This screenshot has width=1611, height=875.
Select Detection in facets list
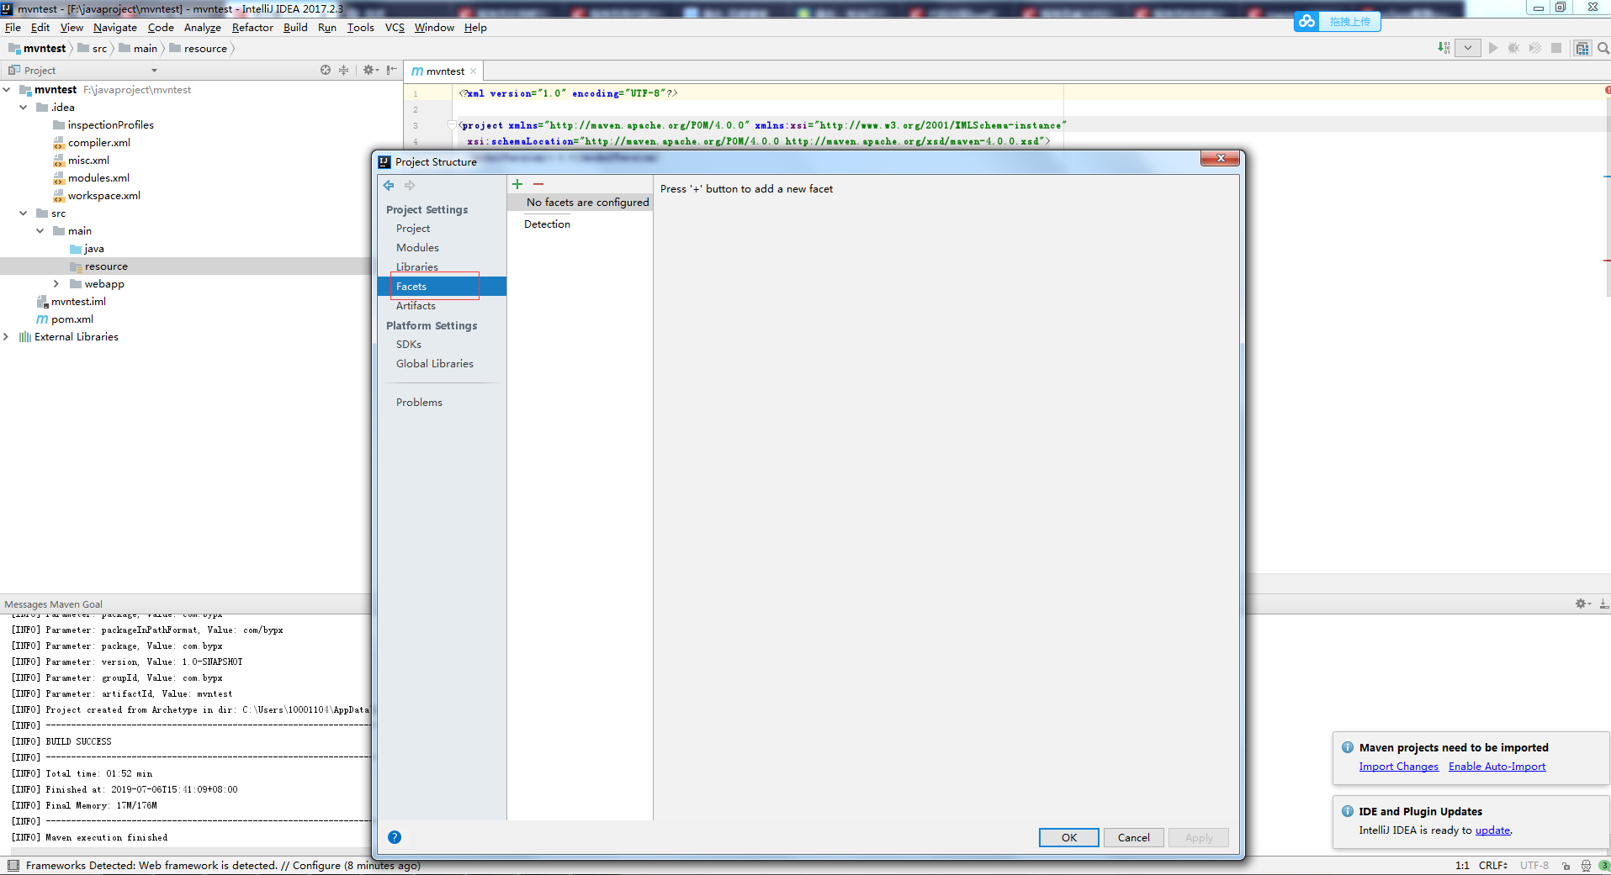point(547,224)
